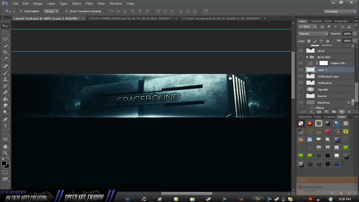Select the Clone Stamp tool
The width and height of the screenshot is (359, 202).
coord(5,79)
